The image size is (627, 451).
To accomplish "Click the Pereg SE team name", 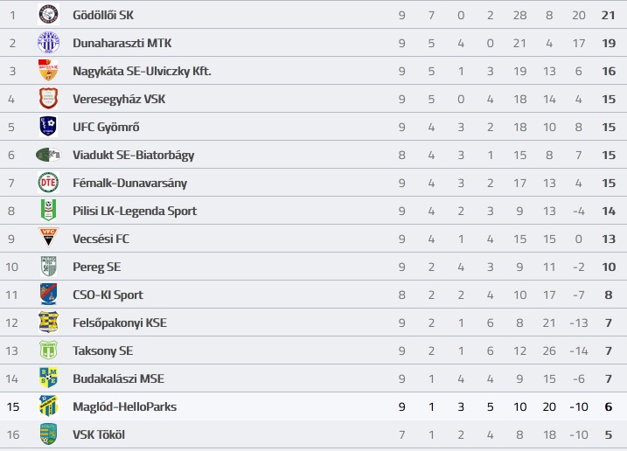I will pyautogui.click(x=97, y=267).
